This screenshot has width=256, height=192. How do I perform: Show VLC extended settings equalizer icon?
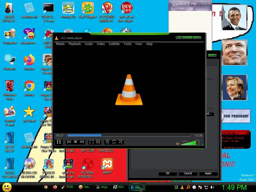(x=98, y=142)
